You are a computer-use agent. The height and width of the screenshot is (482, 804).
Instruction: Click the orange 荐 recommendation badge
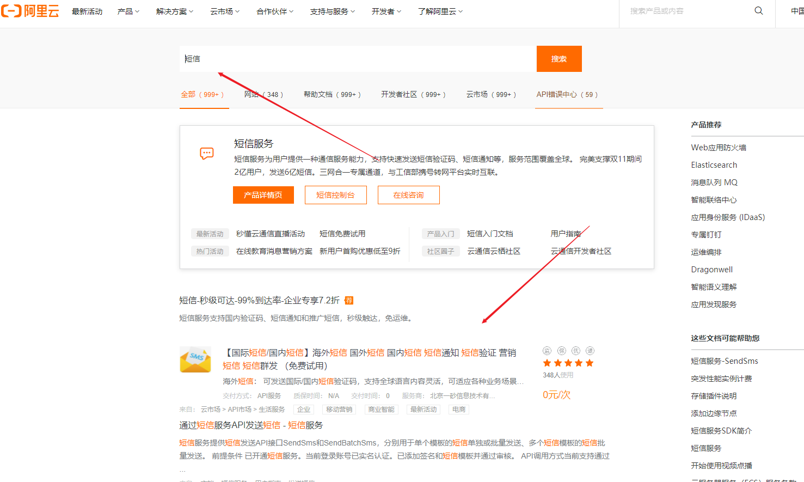[349, 300]
